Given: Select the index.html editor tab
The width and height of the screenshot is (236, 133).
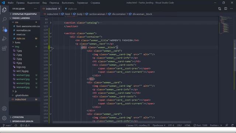Looking at the screenshot, I should [x=51, y=9].
